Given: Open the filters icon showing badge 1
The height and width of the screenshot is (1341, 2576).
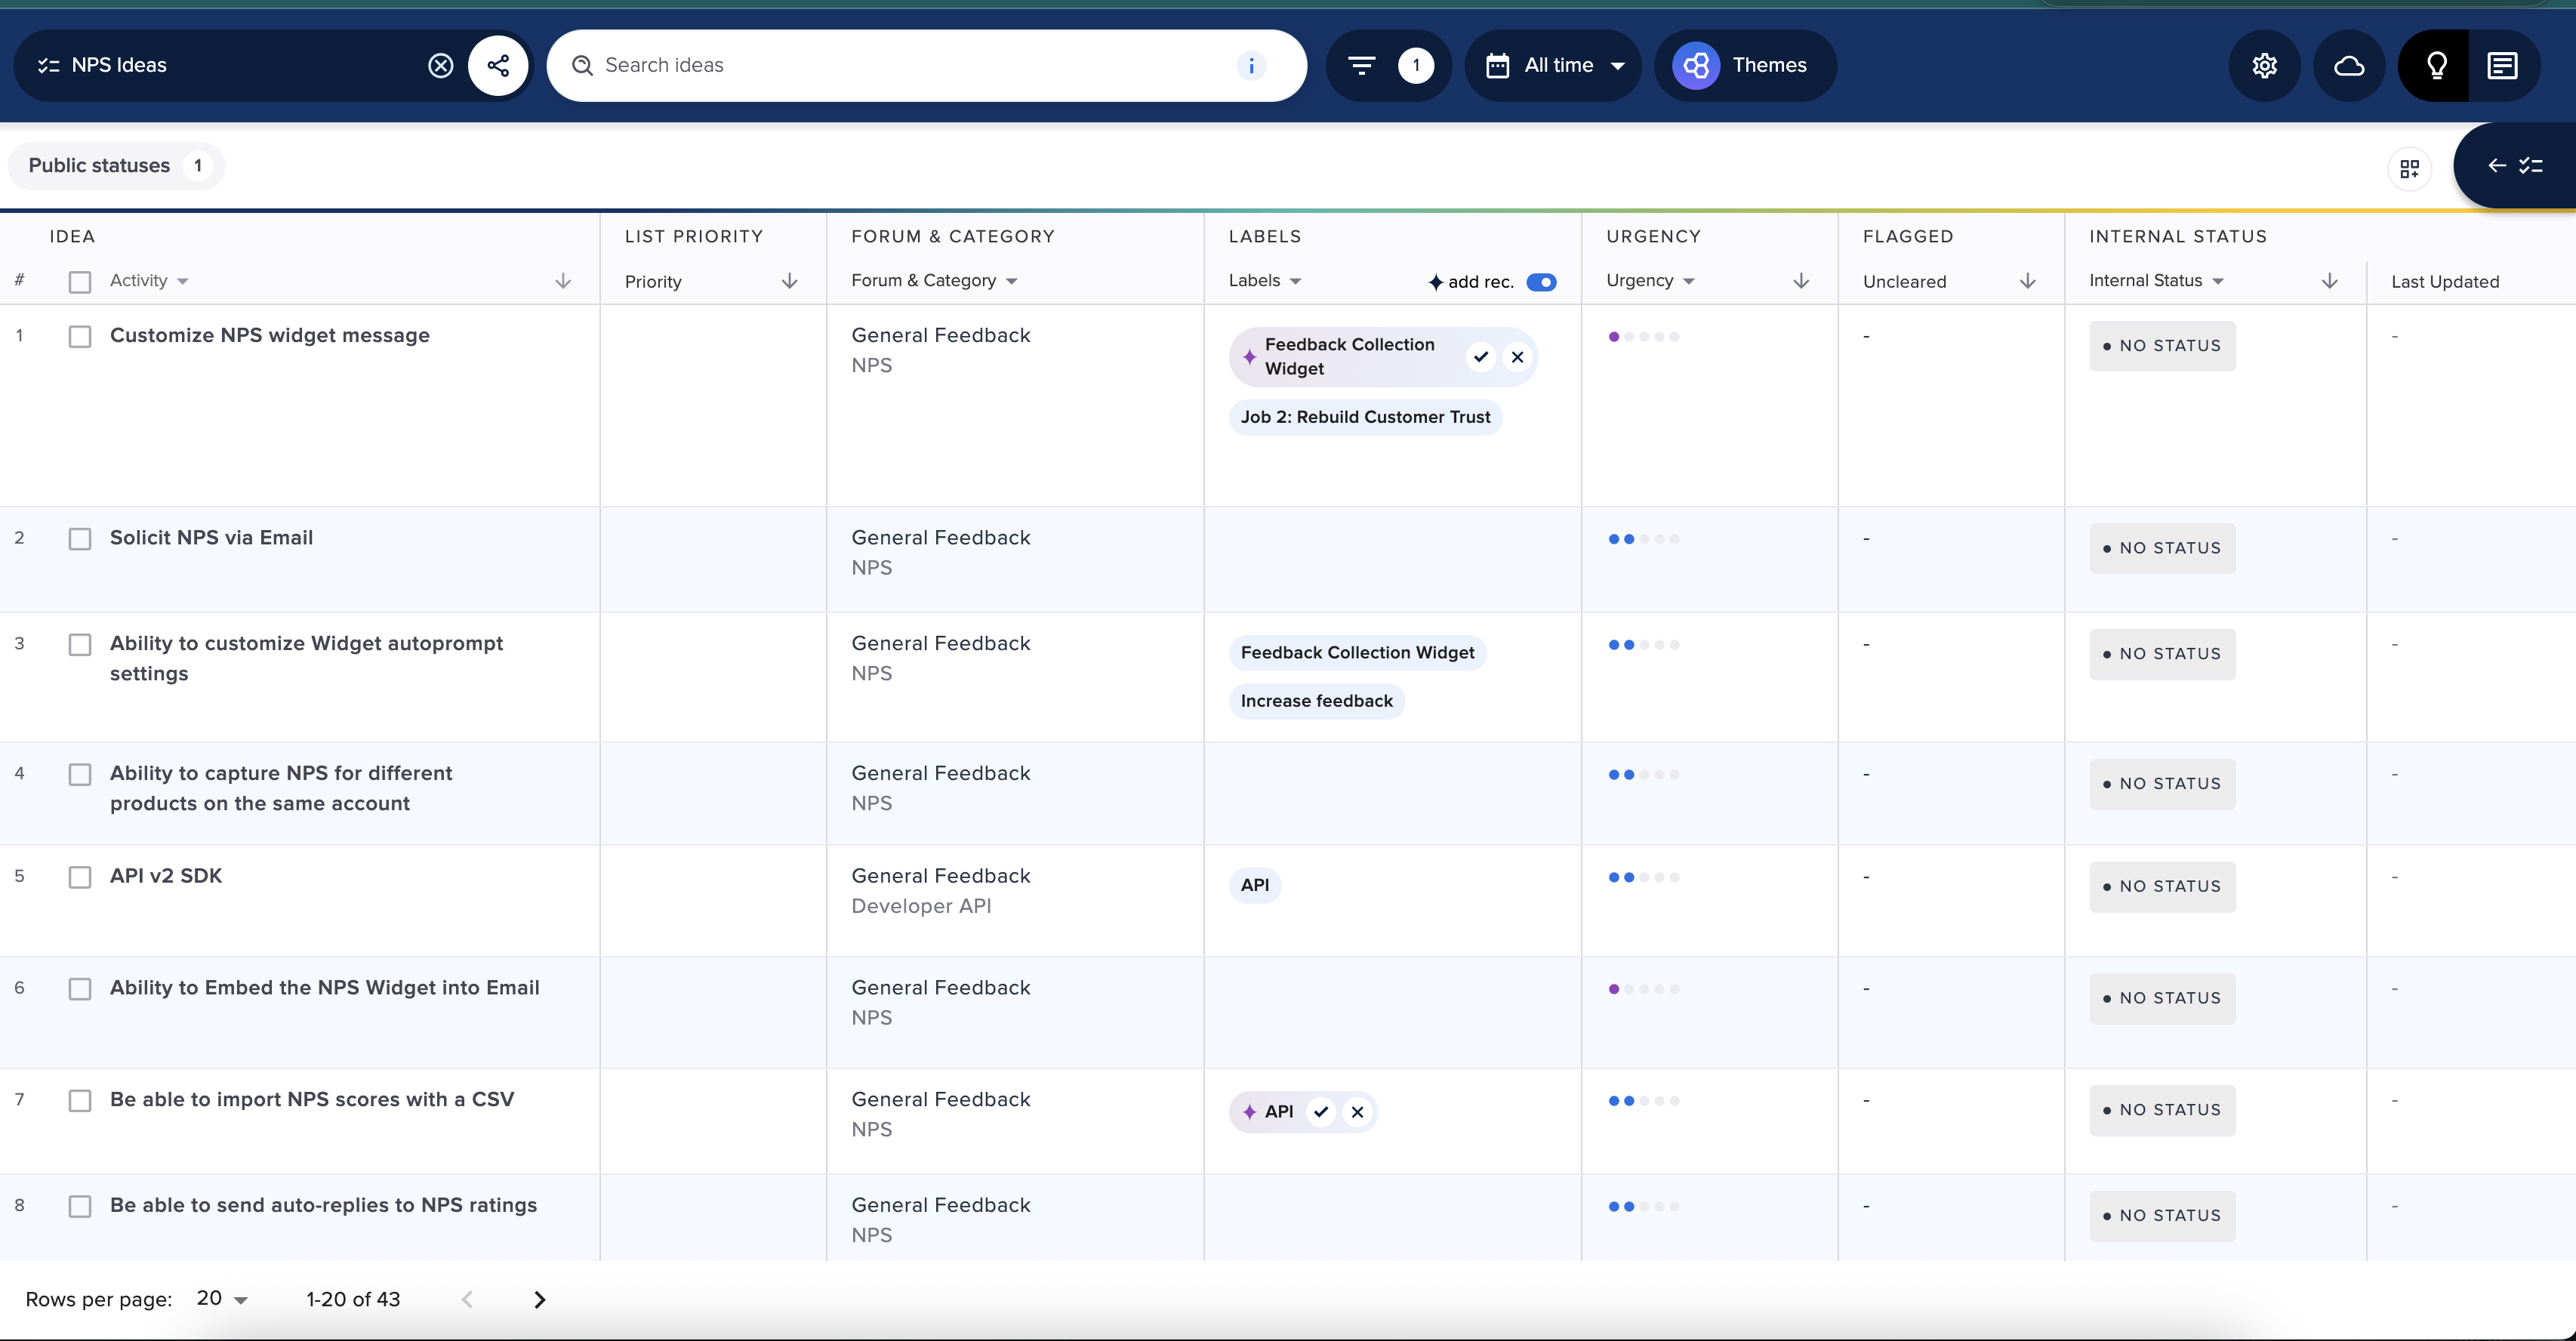Looking at the screenshot, I should click(1387, 65).
